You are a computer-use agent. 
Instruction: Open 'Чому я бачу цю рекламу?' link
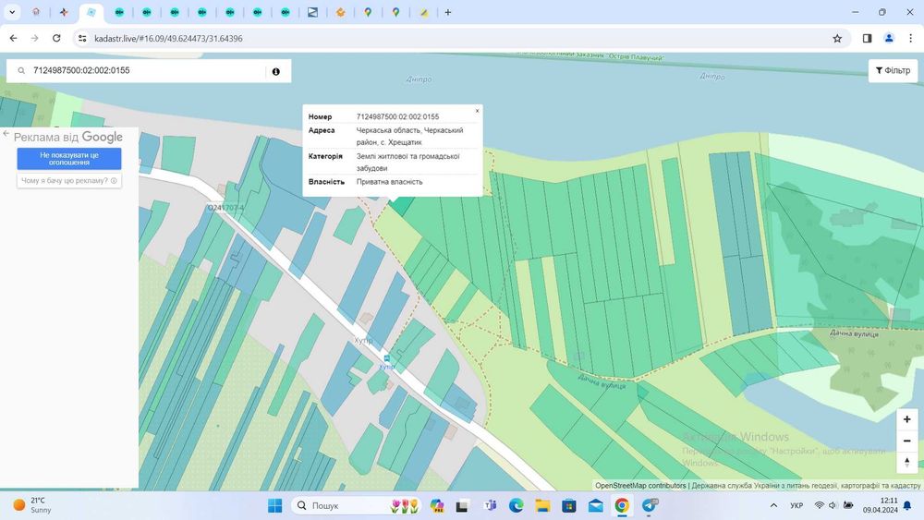pyautogui.click(x=69, y=181)
